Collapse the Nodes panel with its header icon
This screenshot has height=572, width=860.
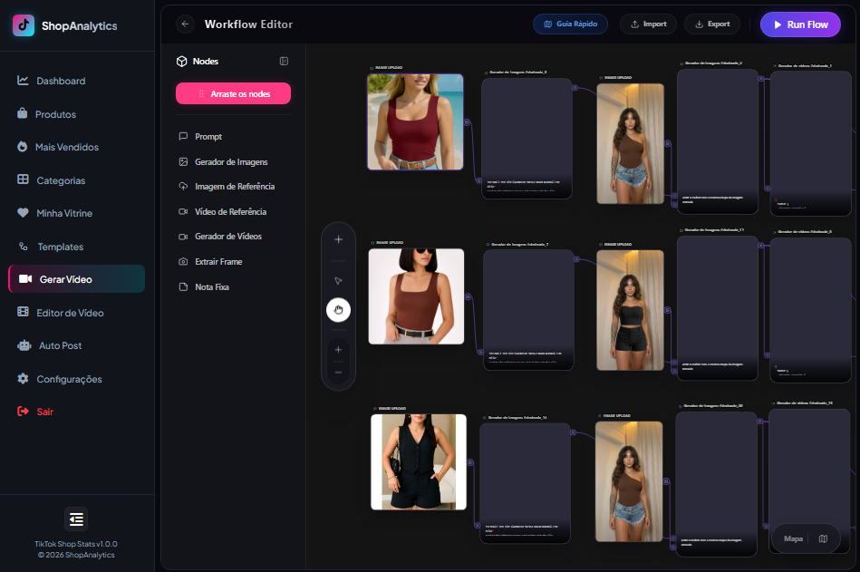coord(284,61)
